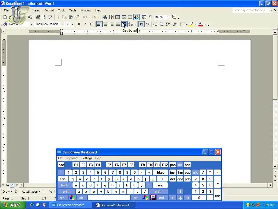The width and height of the screenshot is (278, 209).
Task: Expand the Highlight color dropdown arrow
Action: (x=196, y=24)
